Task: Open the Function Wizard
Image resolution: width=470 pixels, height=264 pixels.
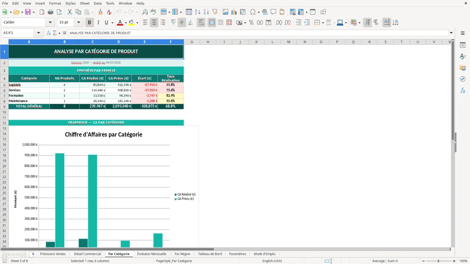Action: (49, 33)
